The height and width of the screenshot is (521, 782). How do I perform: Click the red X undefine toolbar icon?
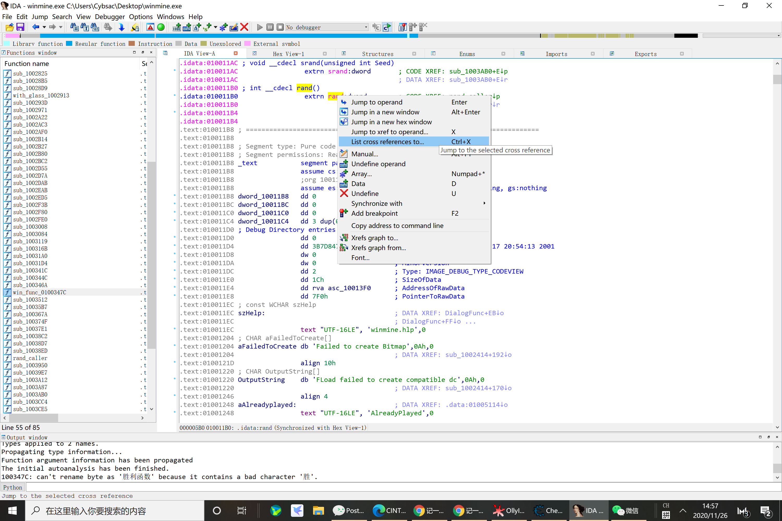245,27
